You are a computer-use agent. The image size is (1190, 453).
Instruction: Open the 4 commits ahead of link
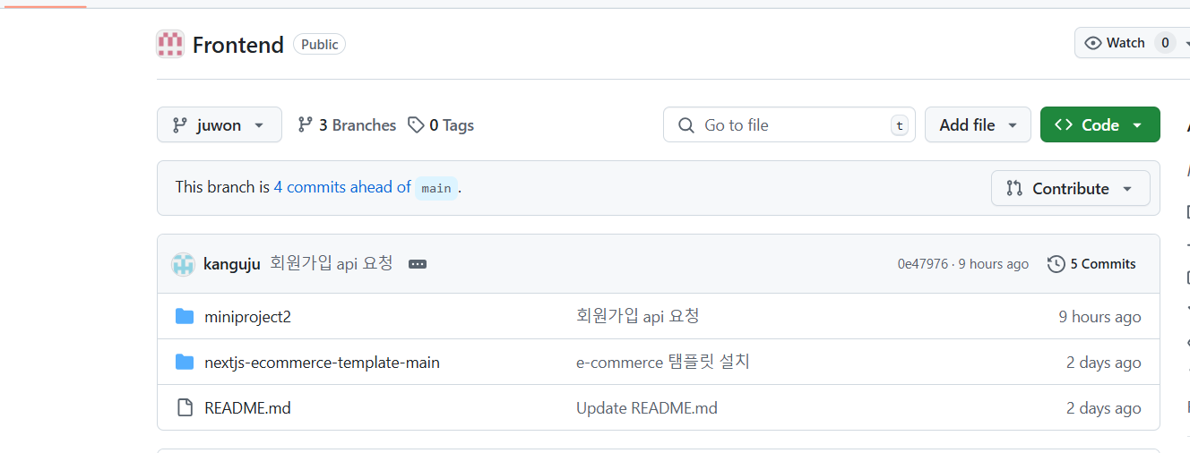pos(342,187)
